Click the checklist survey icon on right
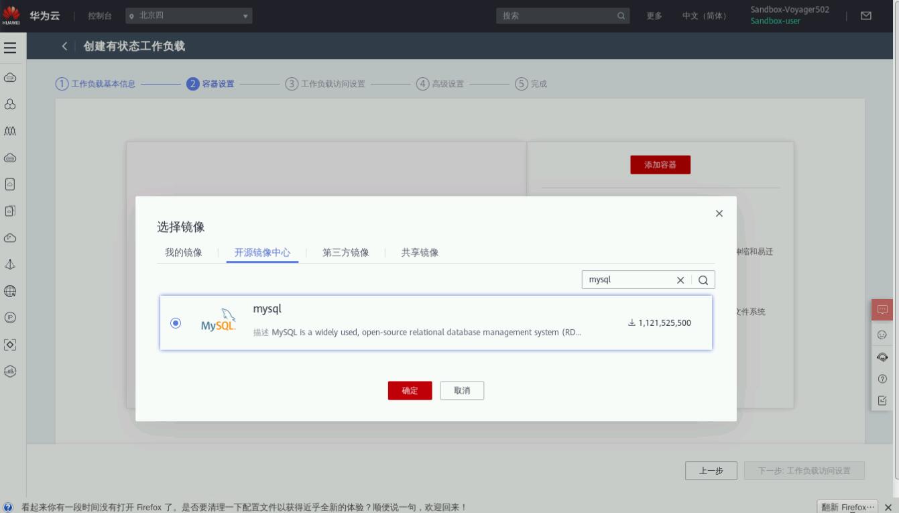The image size is (899, 513). pyautogui.click(x=882, y=401)
